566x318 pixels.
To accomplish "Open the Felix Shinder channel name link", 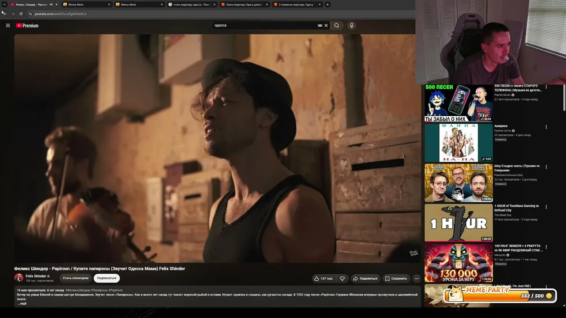I will 36,276.
